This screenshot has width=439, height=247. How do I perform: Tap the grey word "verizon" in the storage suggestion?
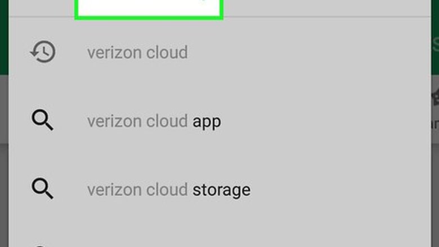(x=113, y=190)
